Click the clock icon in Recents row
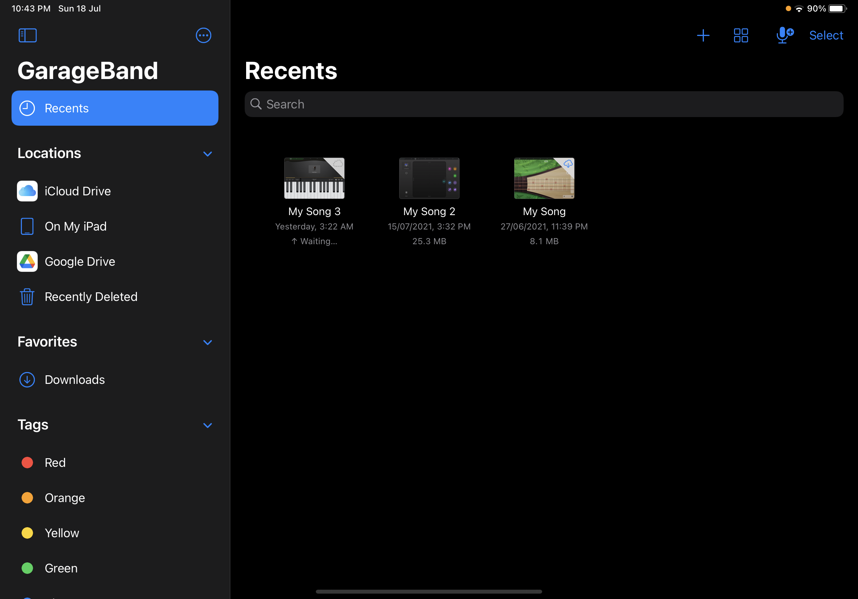This screenshot has width=858, height=599. click(27, 108)
